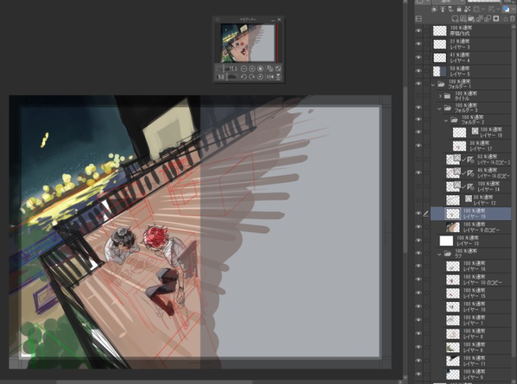517x384 pixels.
Task: Create a new raster layer
Action: [x=455, y=19]
